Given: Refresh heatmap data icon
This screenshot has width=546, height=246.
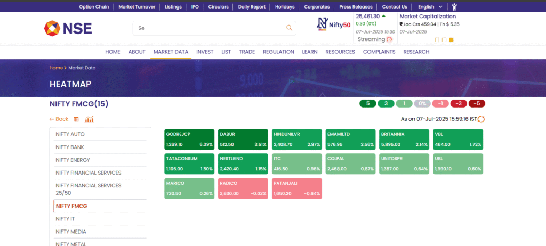Looking at the screenshot, I should click(x=481, y=119).
